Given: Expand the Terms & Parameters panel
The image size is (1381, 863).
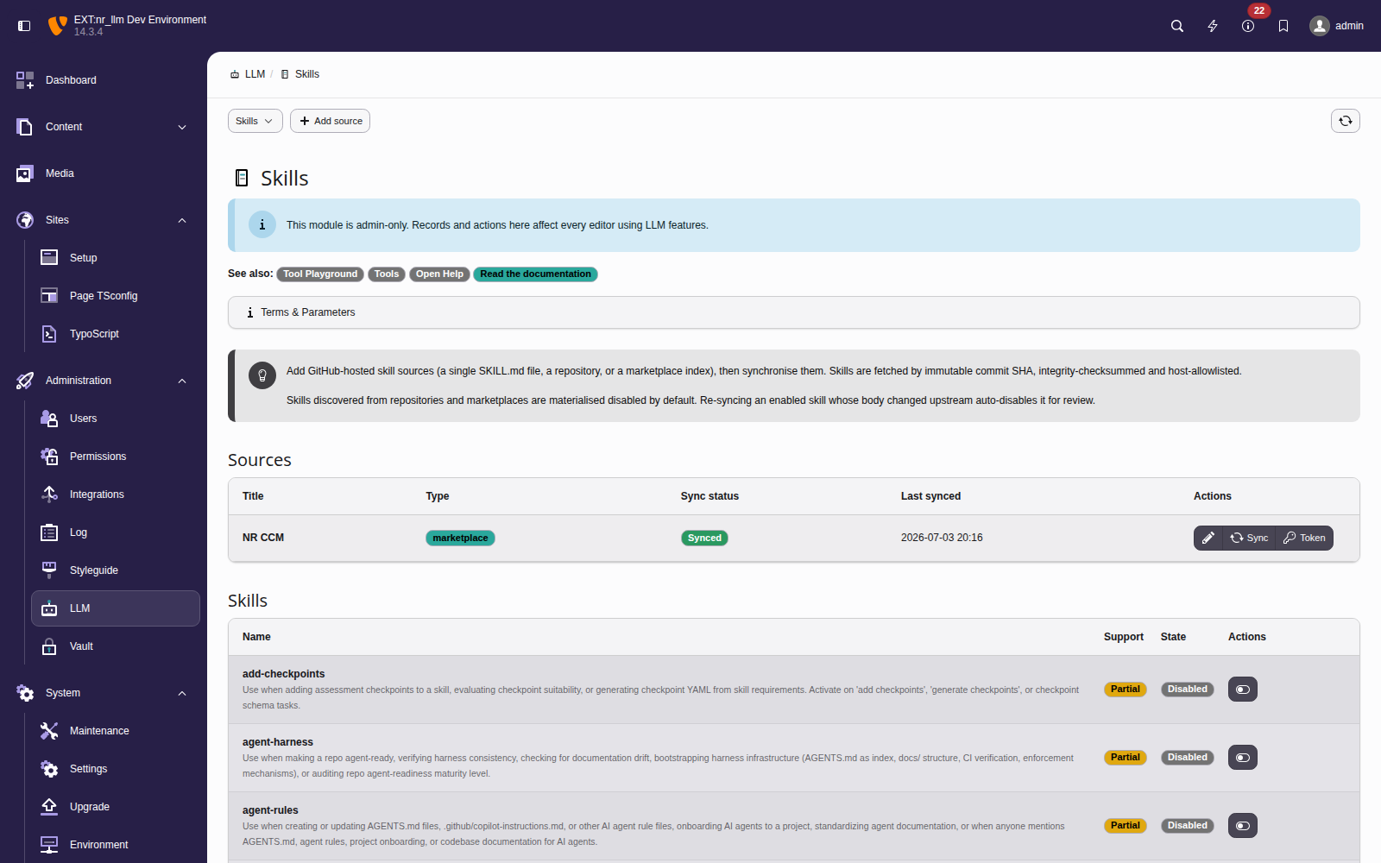Looking at the screenshot, I should pos(794,312).
